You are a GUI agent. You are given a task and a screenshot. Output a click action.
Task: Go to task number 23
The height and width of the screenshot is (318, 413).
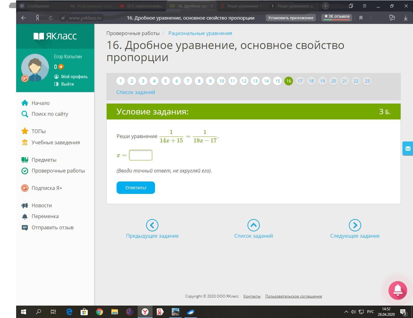pyautogui.click(x=367, y=81)
